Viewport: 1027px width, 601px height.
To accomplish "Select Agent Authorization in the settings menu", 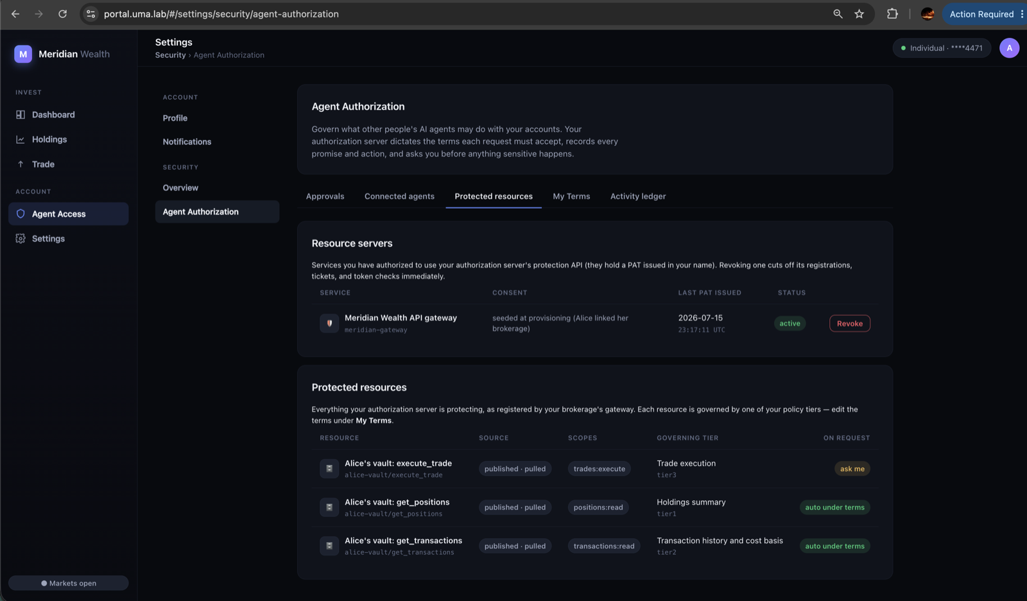I will [x=217, y=212].
